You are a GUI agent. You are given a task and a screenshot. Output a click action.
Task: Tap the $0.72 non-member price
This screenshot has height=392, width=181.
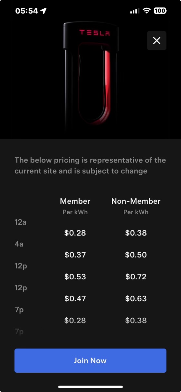136,277
